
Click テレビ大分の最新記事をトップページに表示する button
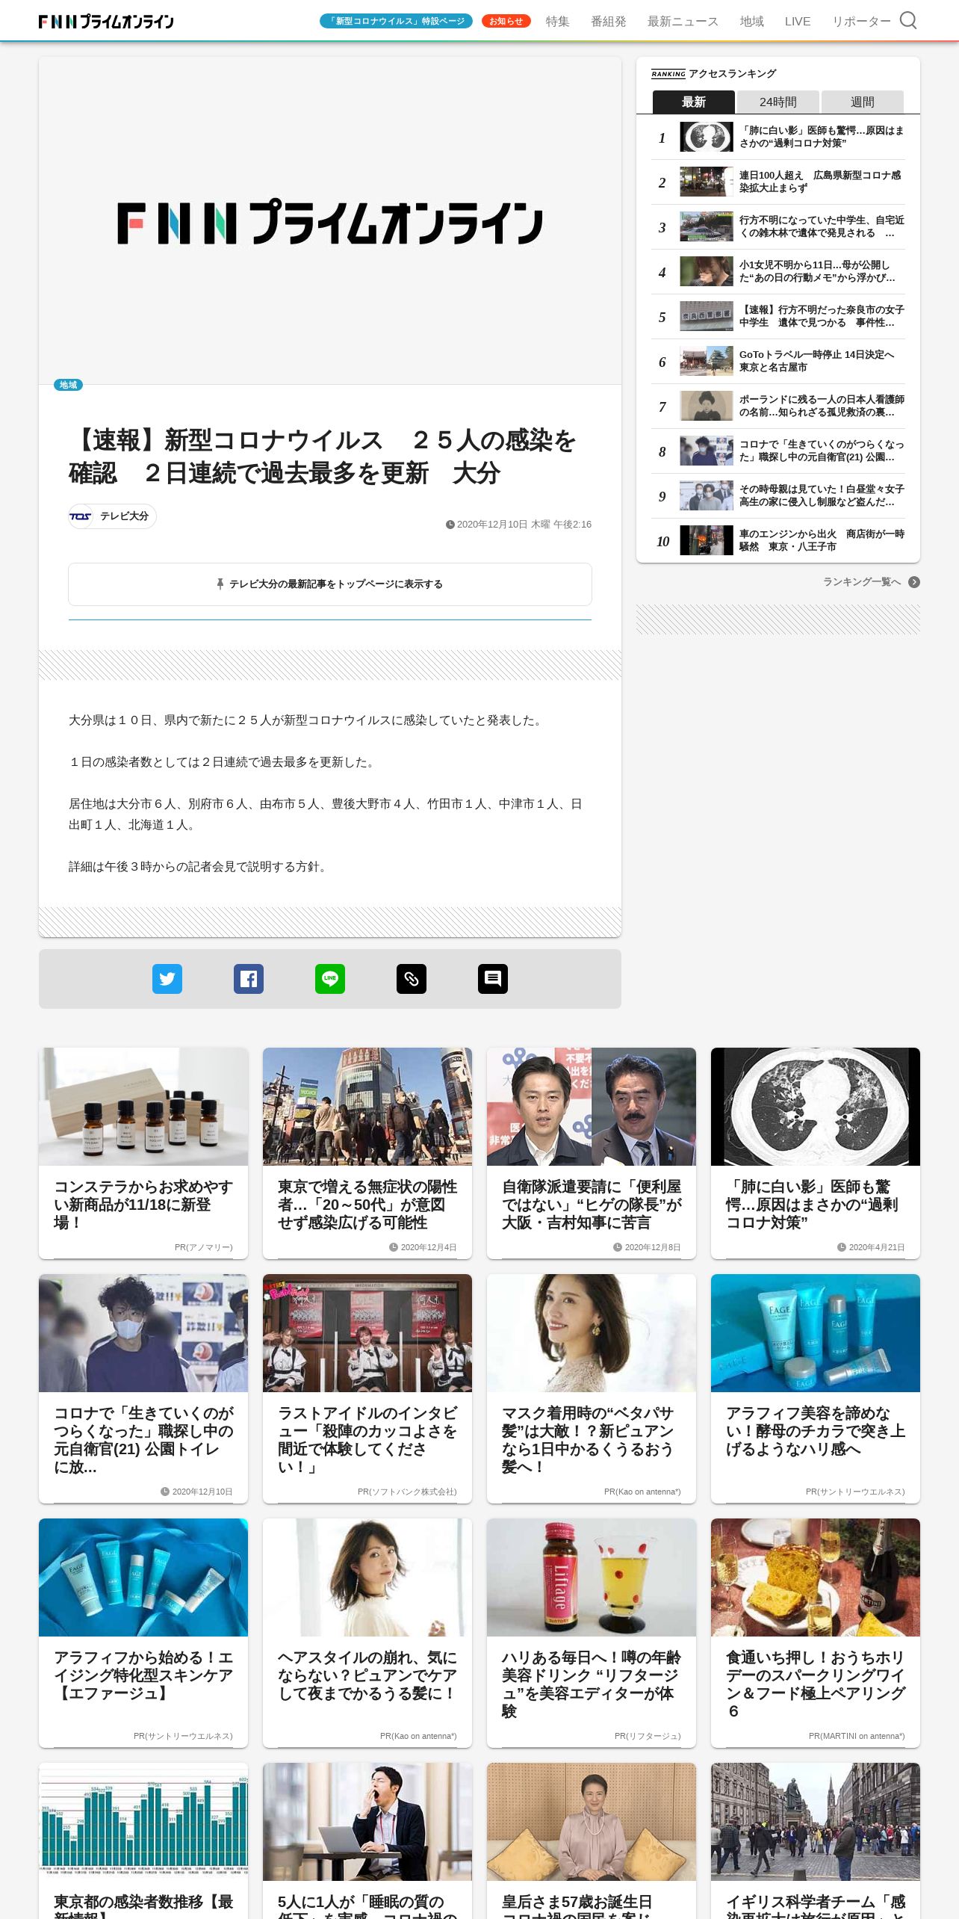[x=330, y=584]
